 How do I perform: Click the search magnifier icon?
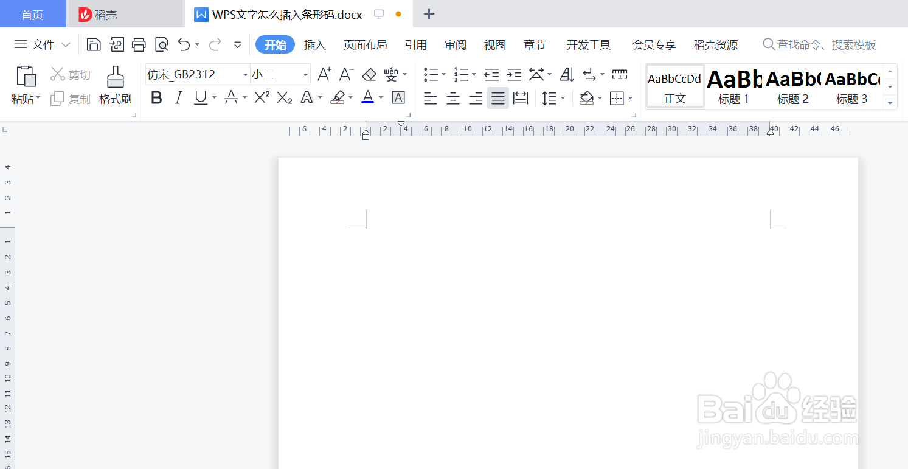769,44
